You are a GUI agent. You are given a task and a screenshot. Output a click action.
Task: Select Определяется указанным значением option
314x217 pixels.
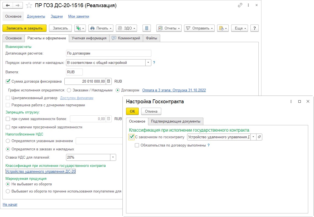(x=8, y=141)
